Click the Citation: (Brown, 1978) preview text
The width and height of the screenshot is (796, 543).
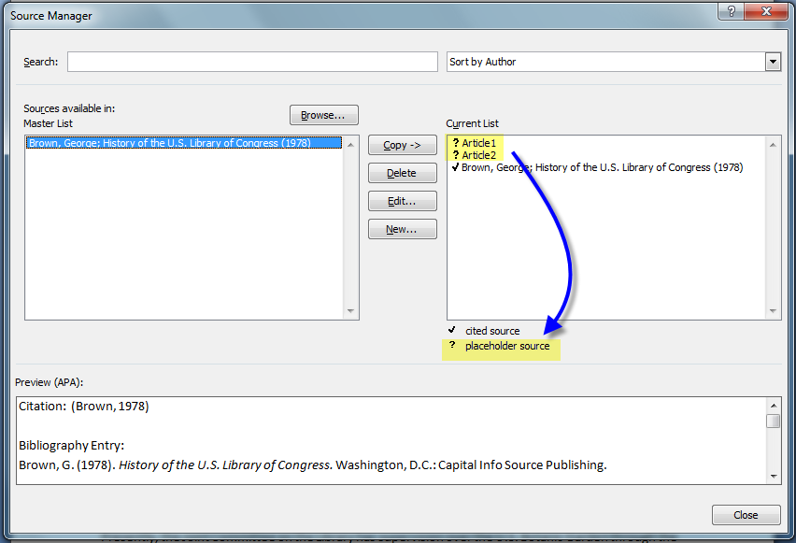[x=84, y=407]
